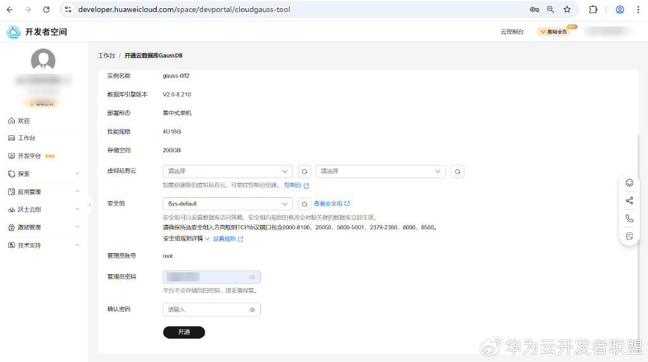648x362 pixels.
Task: Click the smiley feedback icon
Action: point(629,183)
